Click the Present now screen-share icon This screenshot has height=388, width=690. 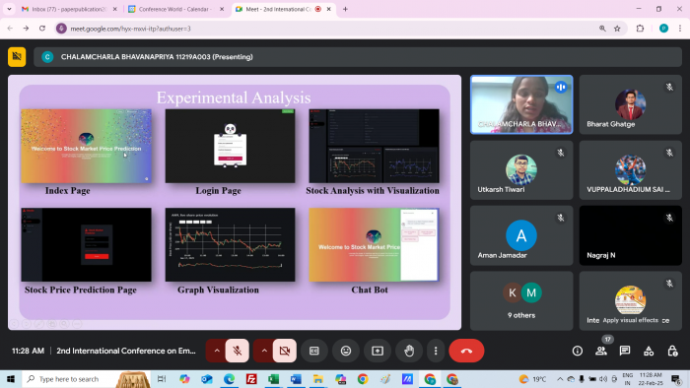(x=378, y=351)
